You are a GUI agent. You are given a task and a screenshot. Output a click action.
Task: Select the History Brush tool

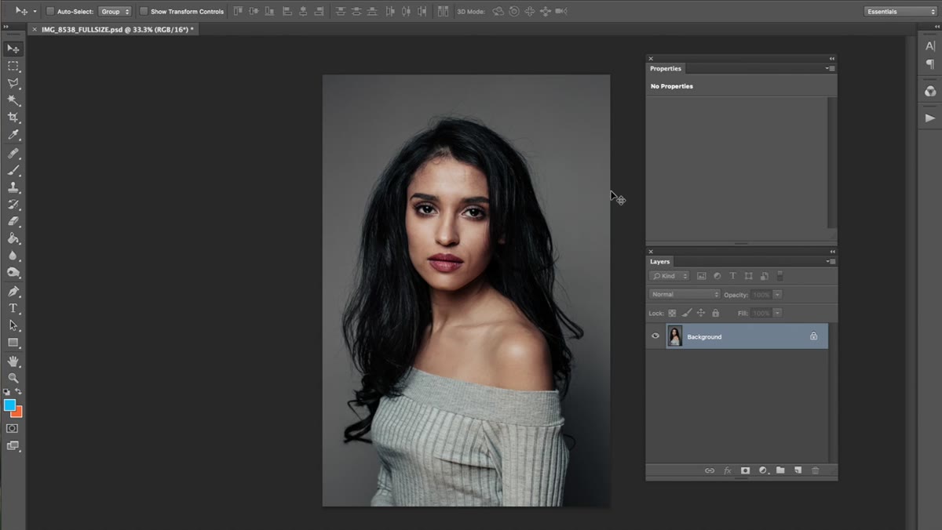pos(13,205)
